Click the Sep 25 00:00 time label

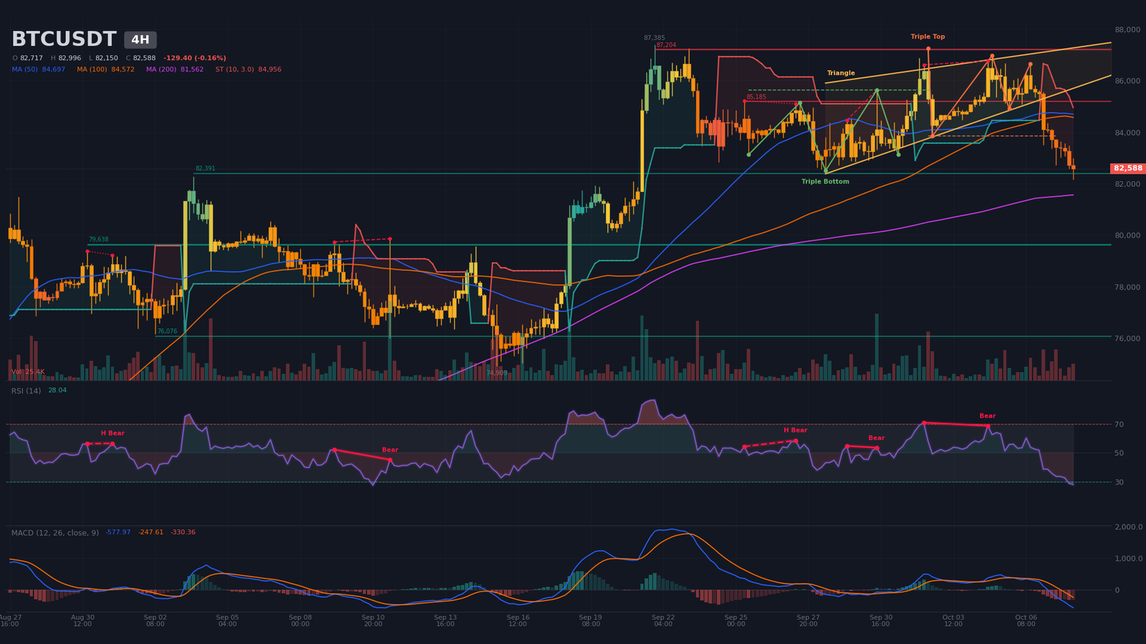pos(736,620)
